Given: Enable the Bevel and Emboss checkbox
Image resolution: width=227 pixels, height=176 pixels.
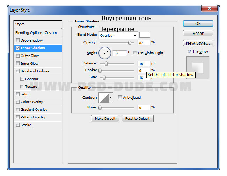Looking at the screenshot, I should (x=17, y=71).
